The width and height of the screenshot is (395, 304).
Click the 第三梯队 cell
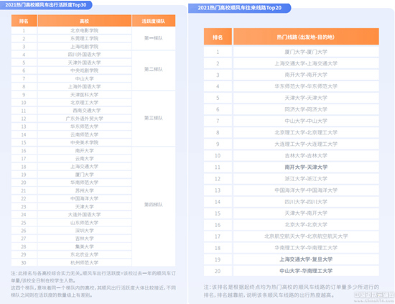[154, 118]
